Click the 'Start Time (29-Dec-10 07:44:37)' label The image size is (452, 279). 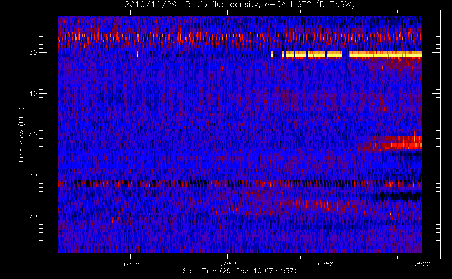click(239, 271)
